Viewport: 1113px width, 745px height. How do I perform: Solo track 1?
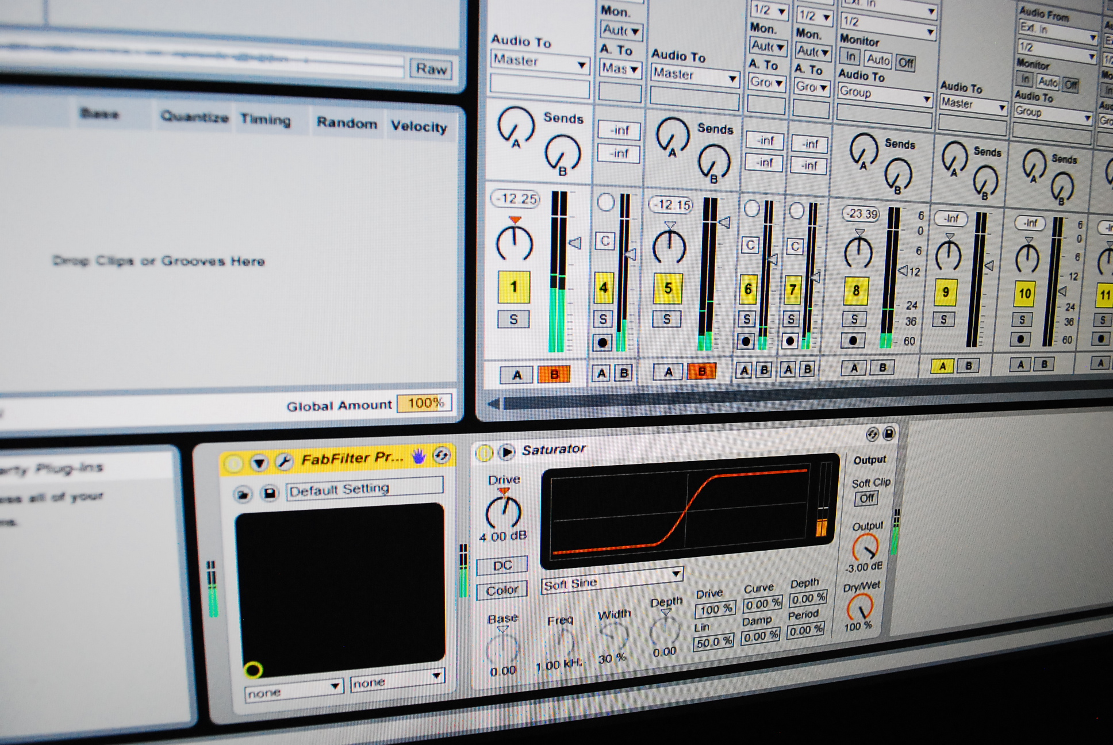click(x=513, y=320)
